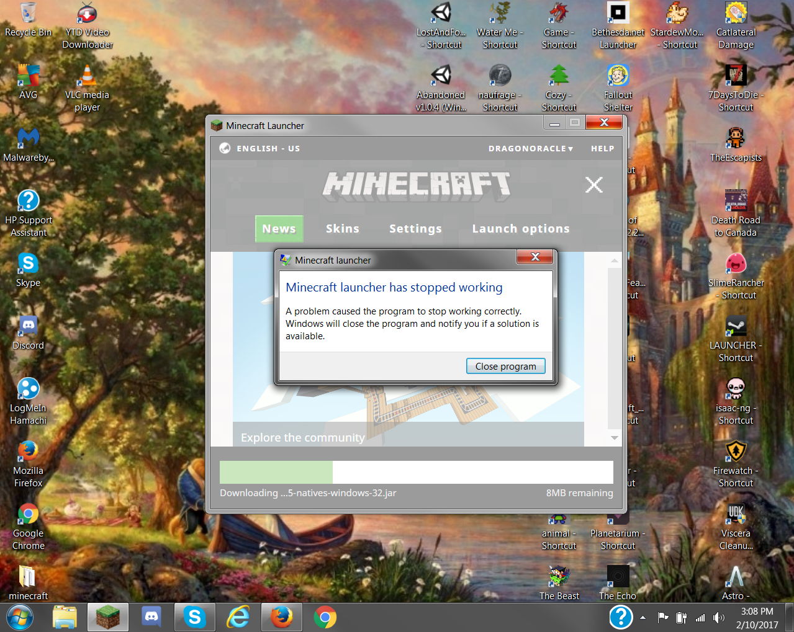Open Death Road to Canada icon
The width and height of the screenshot is (794, 632).
coord(736,213)
